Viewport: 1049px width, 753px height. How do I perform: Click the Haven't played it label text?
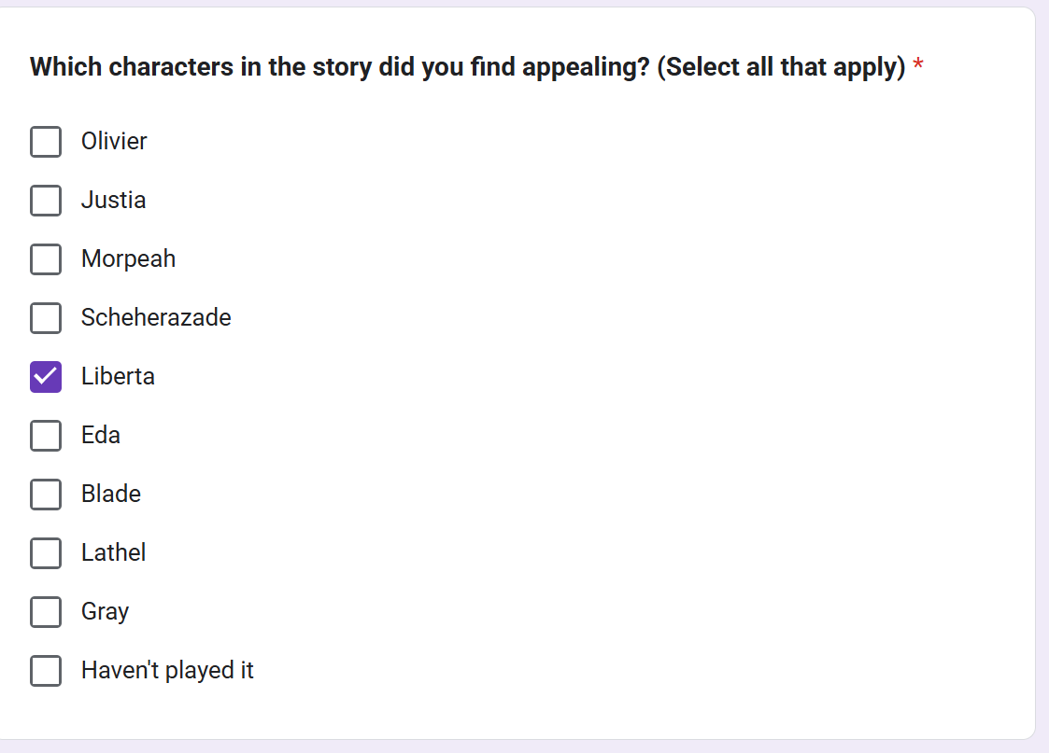pos(167,670)
